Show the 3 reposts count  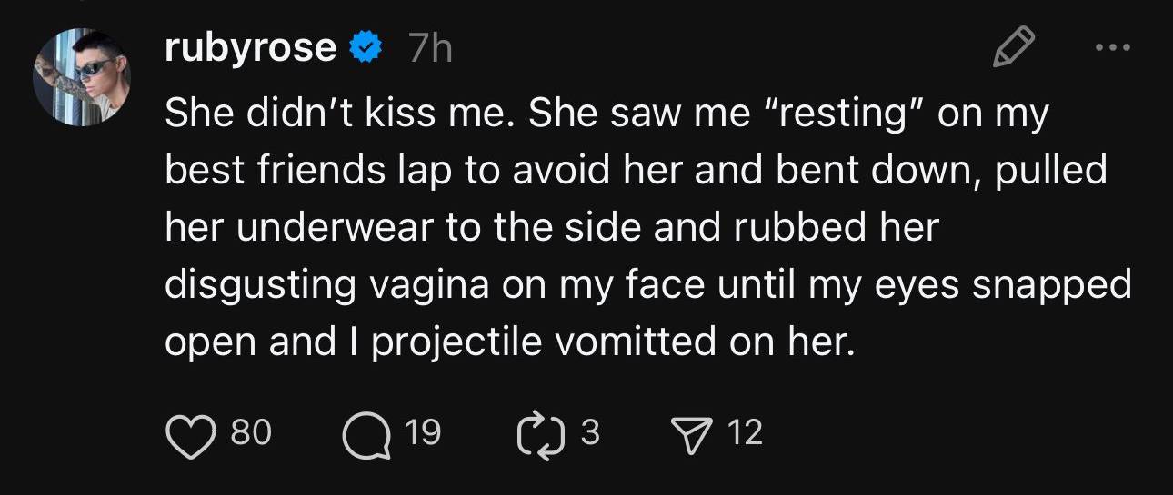click(x=589, y=433)
